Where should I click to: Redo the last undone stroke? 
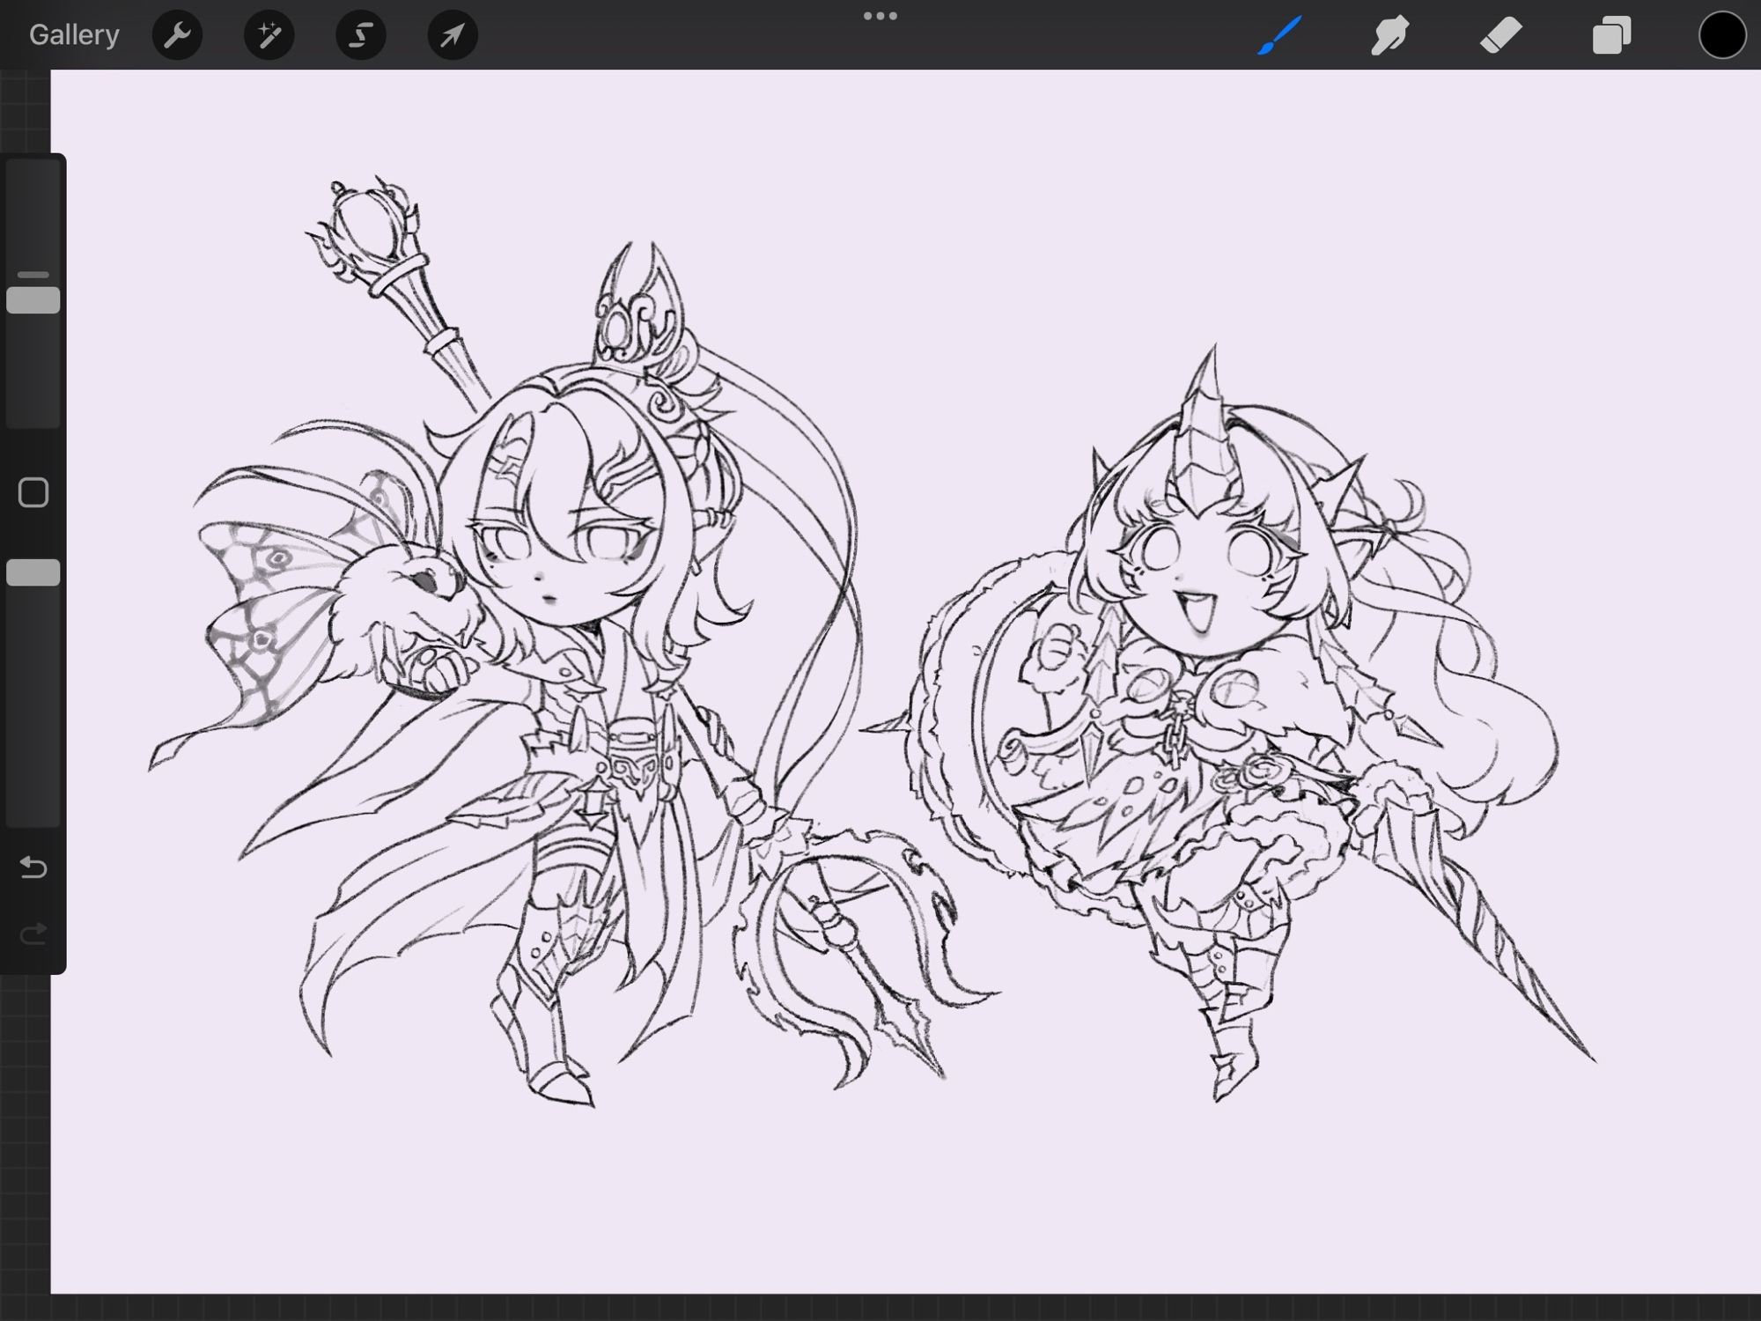(x=33, y=934)
